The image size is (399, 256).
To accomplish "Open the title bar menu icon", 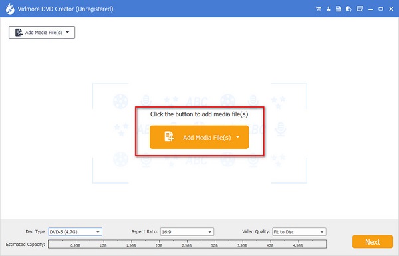I will pos(360,9).
